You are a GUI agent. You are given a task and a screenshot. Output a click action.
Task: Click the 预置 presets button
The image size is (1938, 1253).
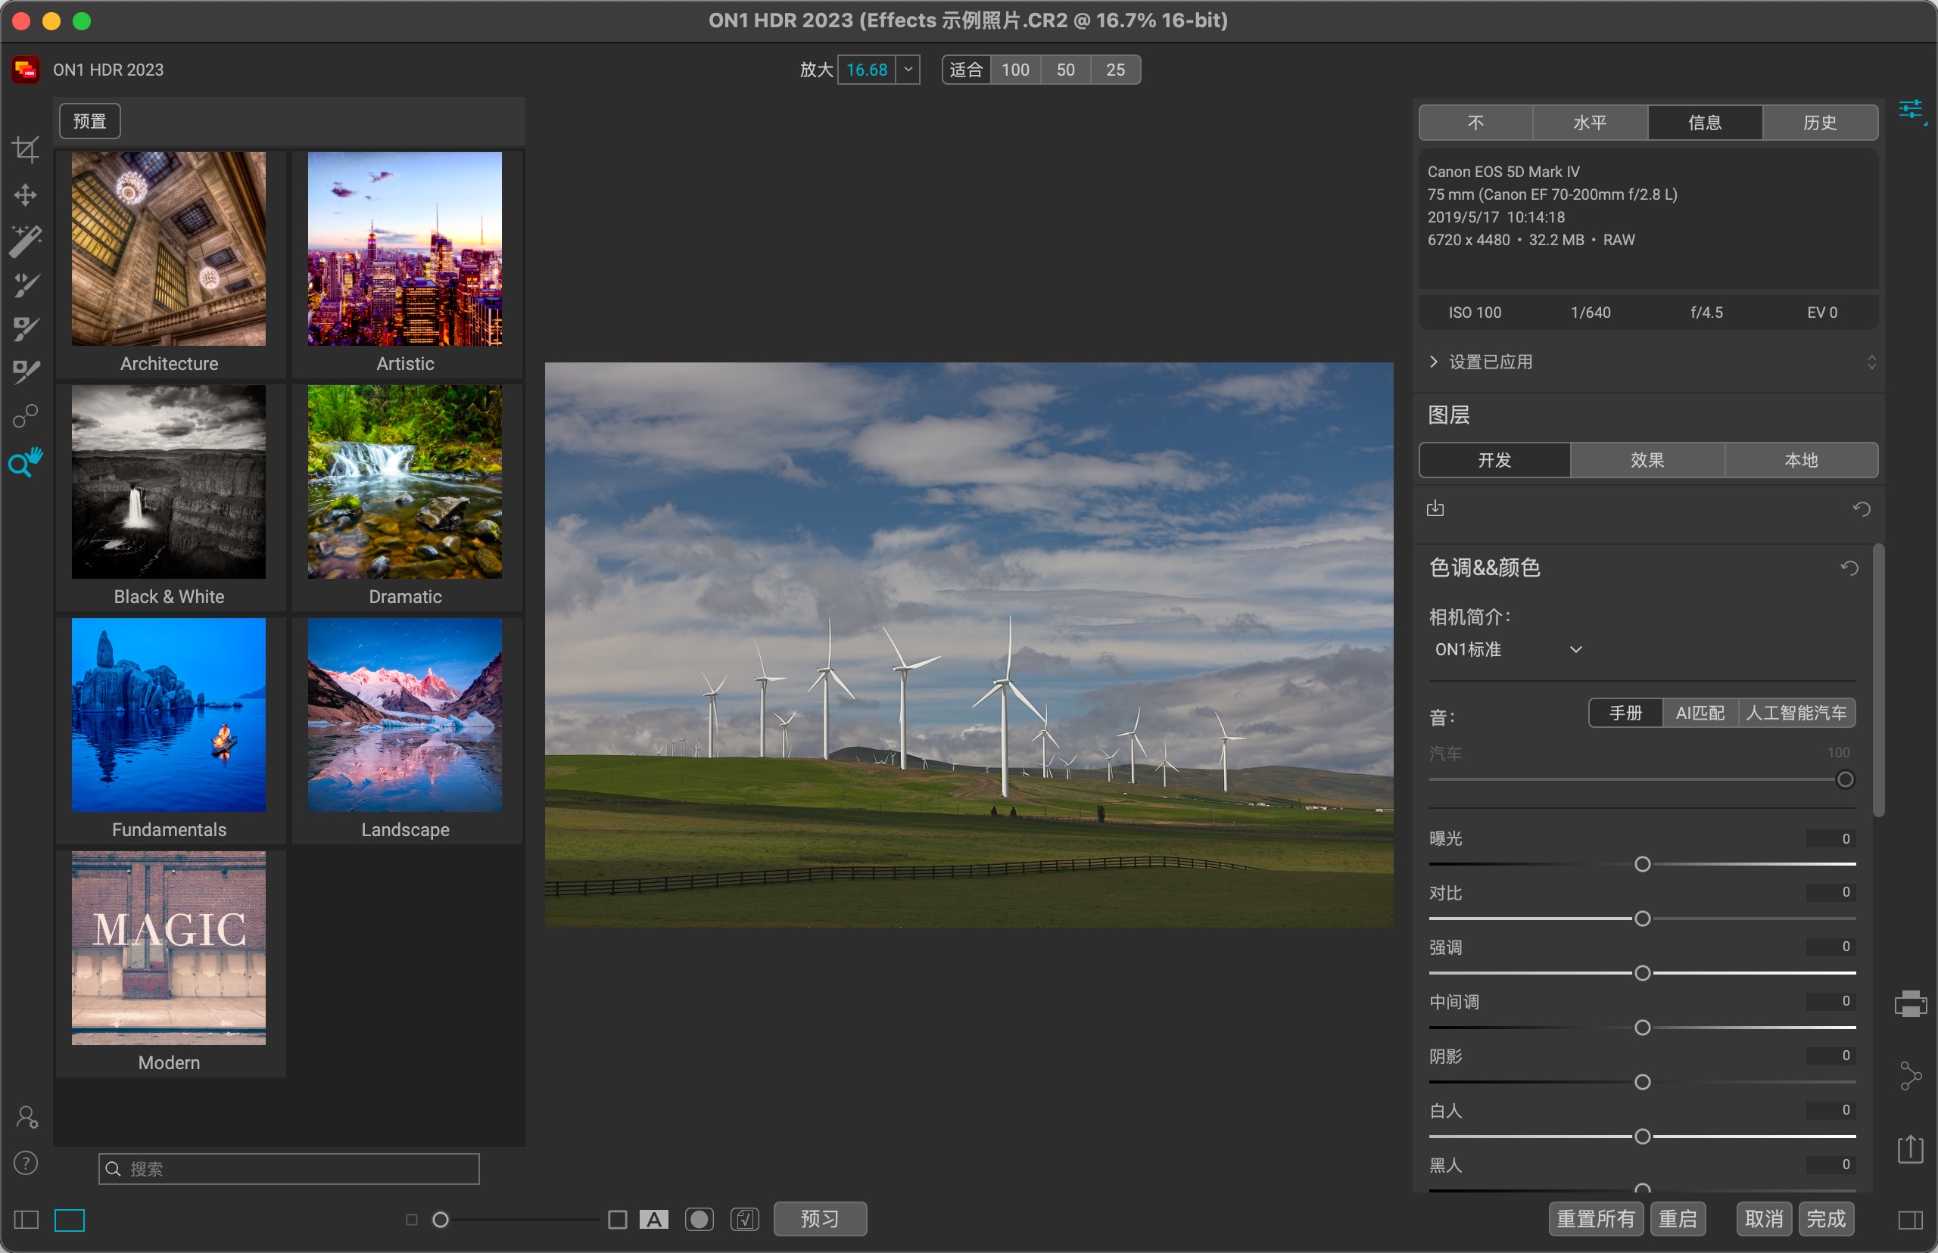pyautogui.click(x=89, y=121)
